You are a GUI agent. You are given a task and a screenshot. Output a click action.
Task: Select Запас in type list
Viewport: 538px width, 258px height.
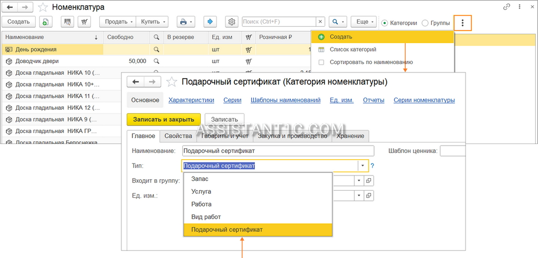click(x=258, y=179)
